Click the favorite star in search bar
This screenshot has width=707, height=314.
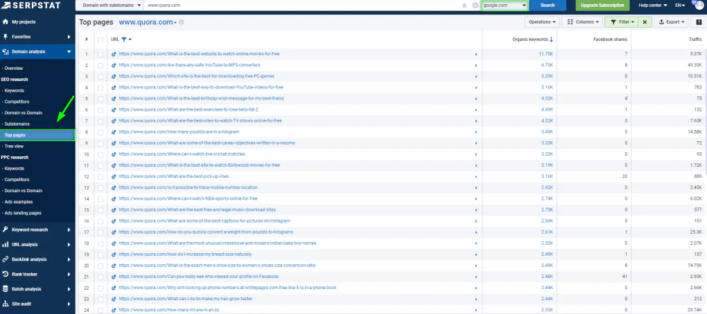click(464, 6)
